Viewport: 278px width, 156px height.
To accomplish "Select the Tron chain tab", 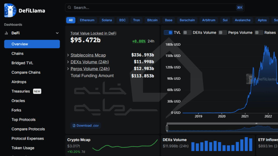I will 136,20.
